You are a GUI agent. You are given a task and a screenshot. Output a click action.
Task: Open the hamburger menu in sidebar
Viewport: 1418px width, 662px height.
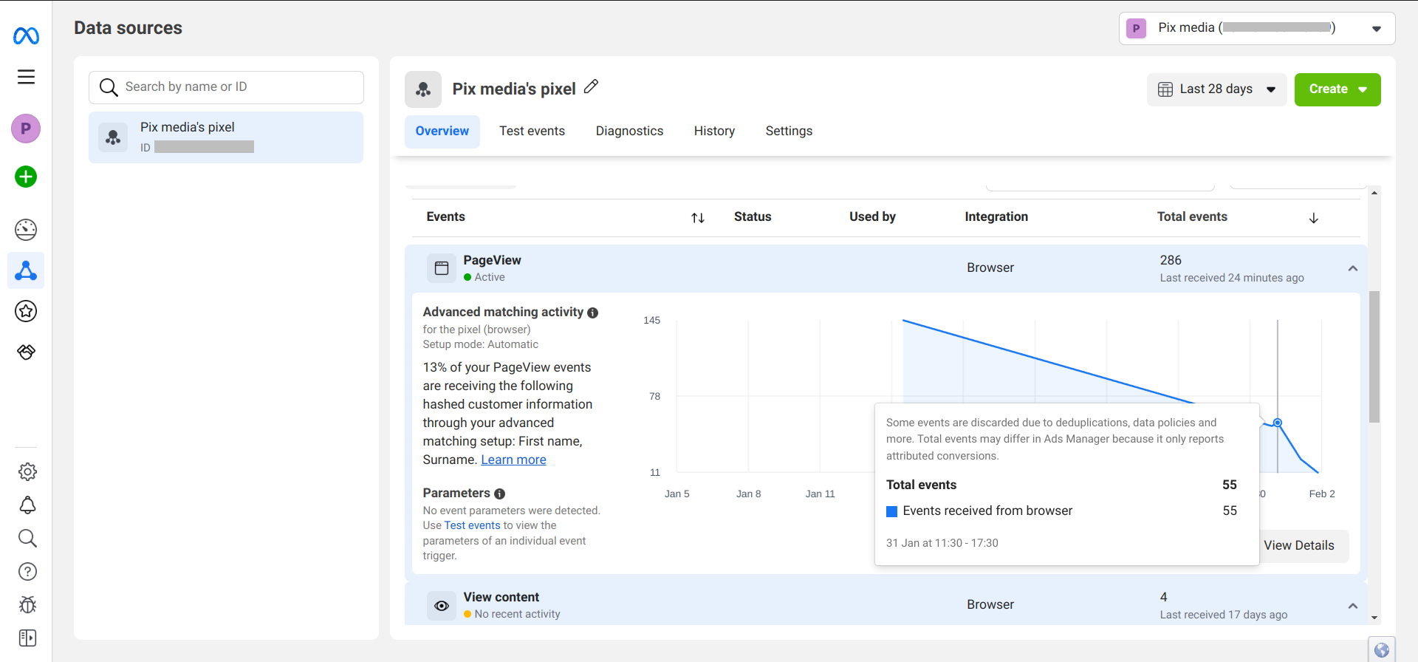[x=26, y=77]
